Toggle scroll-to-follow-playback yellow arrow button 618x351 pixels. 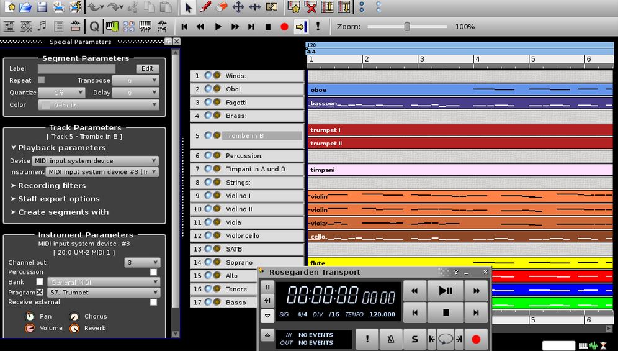[301, 27]
